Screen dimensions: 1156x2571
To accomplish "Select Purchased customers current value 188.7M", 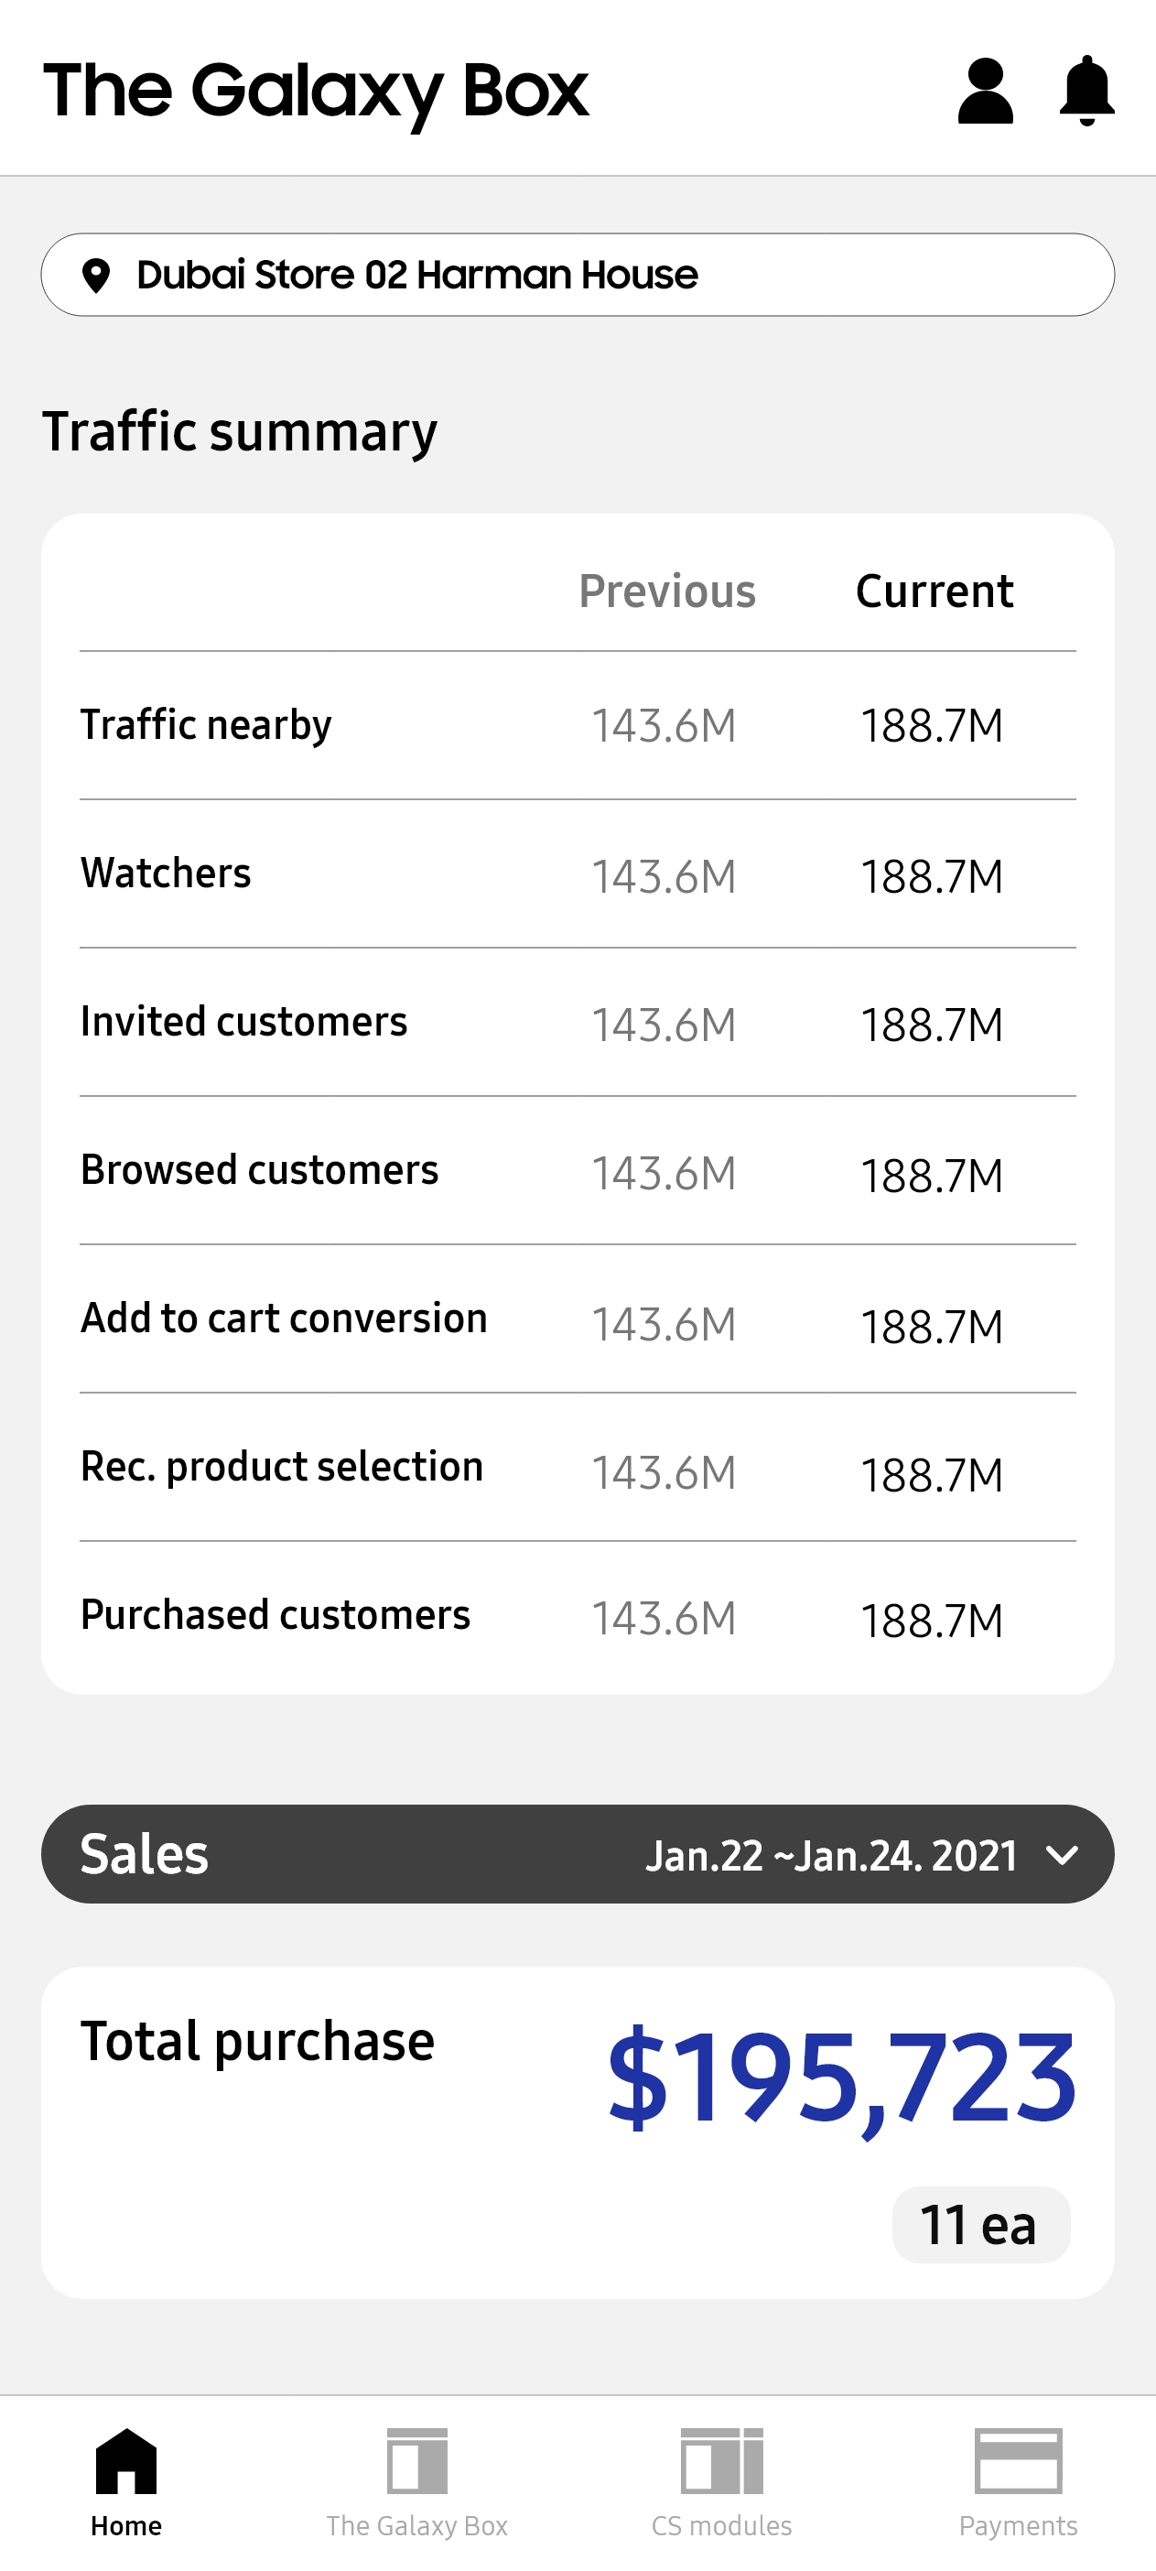I will tap(932, 1621).
